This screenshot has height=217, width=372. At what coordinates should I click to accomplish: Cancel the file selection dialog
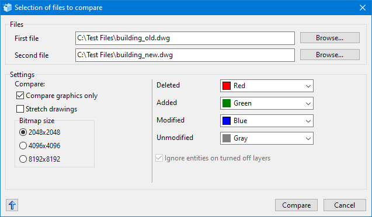pos(345,205)
